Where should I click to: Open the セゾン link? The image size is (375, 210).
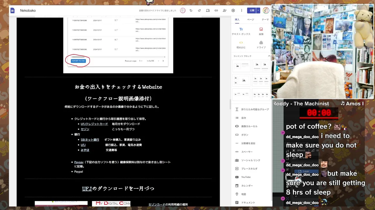coord(85,129)
